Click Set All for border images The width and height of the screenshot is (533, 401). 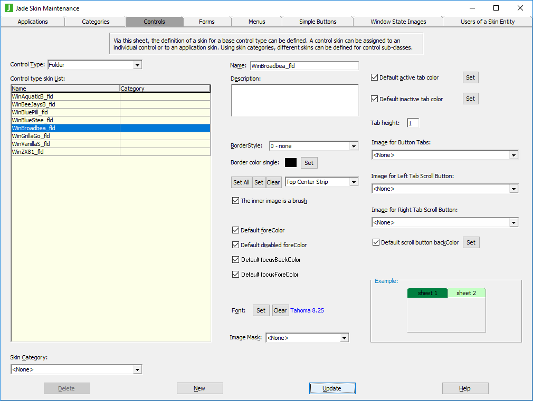(x=241, y=182)
